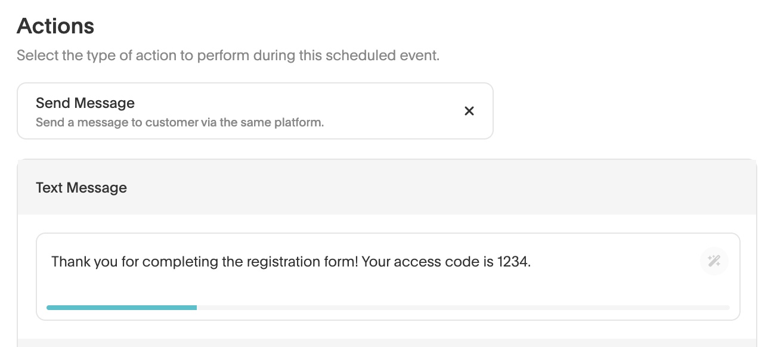Click the 'Select the type of action' description
This screenshot has height=347, width=774.
click(x=228, y=56)
